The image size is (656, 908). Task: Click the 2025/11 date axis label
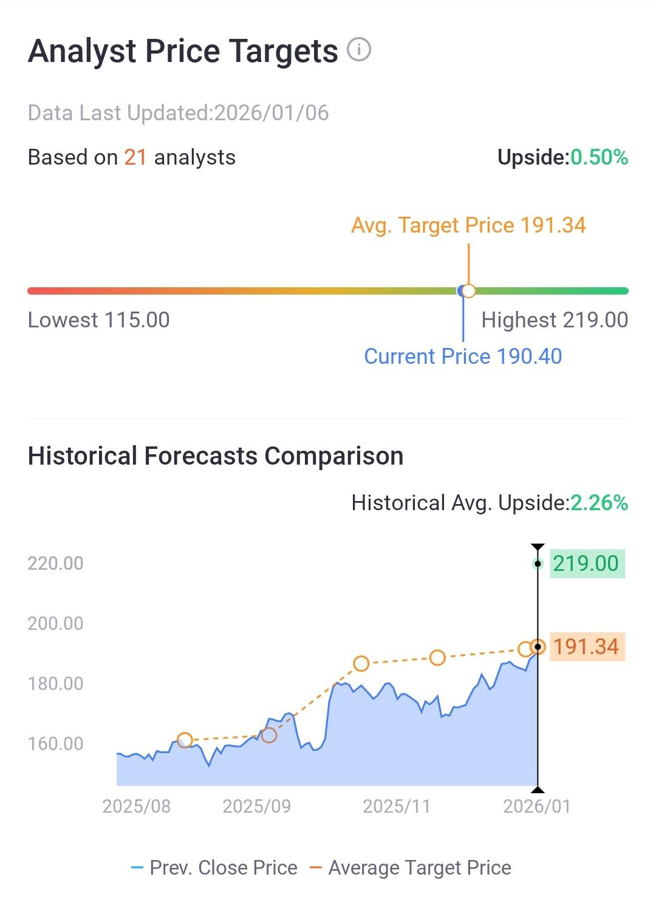coord(396,807)
